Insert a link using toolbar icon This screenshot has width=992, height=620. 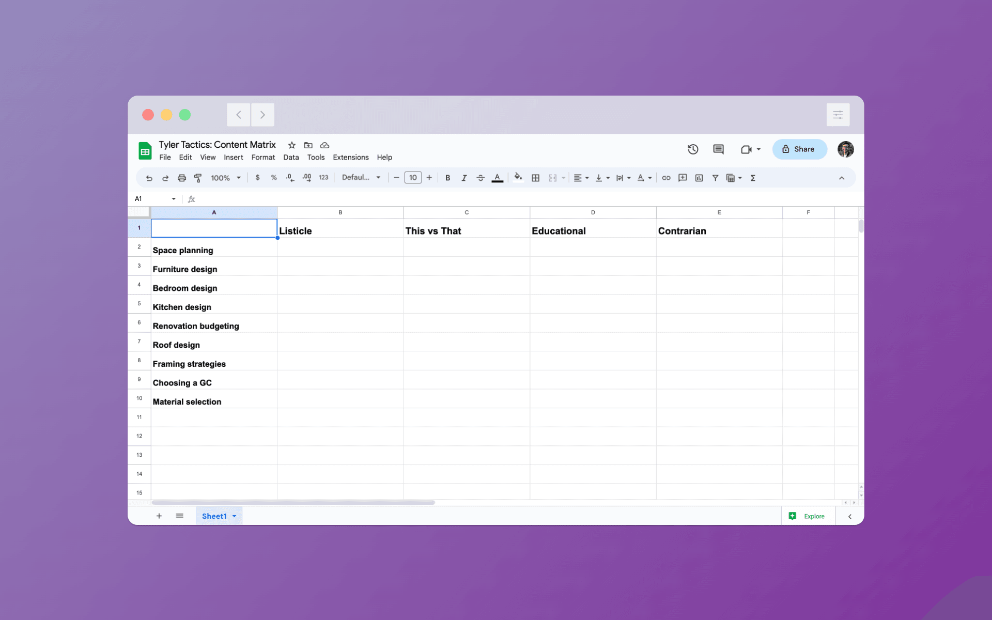pos(666,178)
